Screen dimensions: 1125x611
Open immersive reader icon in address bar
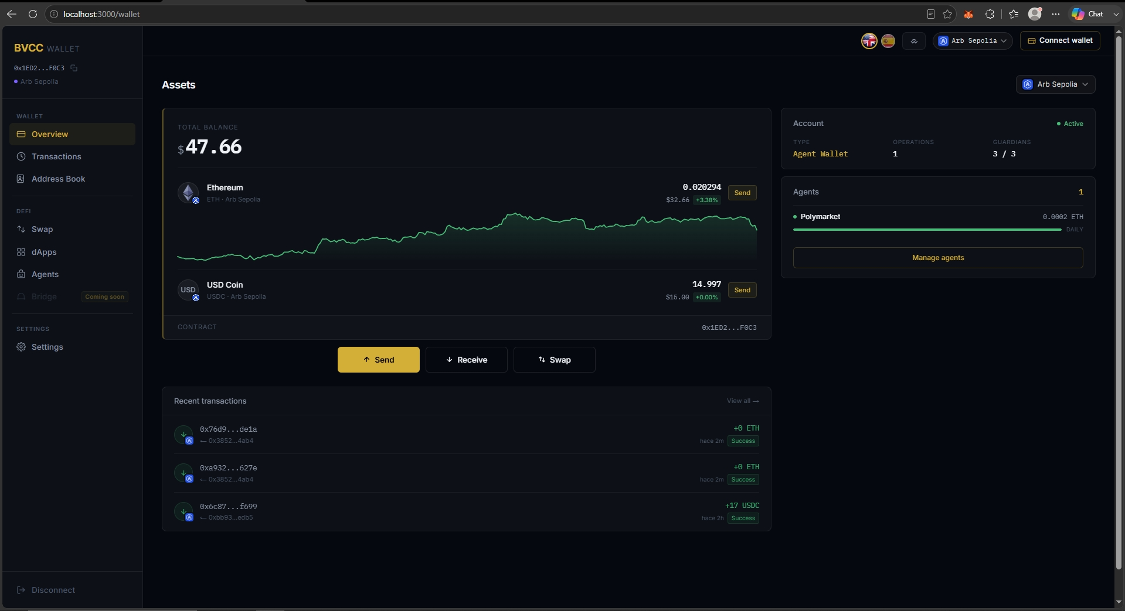[930, 14]
